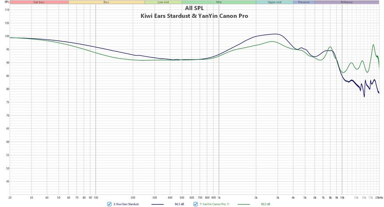The width and height of the screenshot is (384, 207).
Task: Select the '3: Kiwi Ears Stardust' legend label
Action: point(126,204)
